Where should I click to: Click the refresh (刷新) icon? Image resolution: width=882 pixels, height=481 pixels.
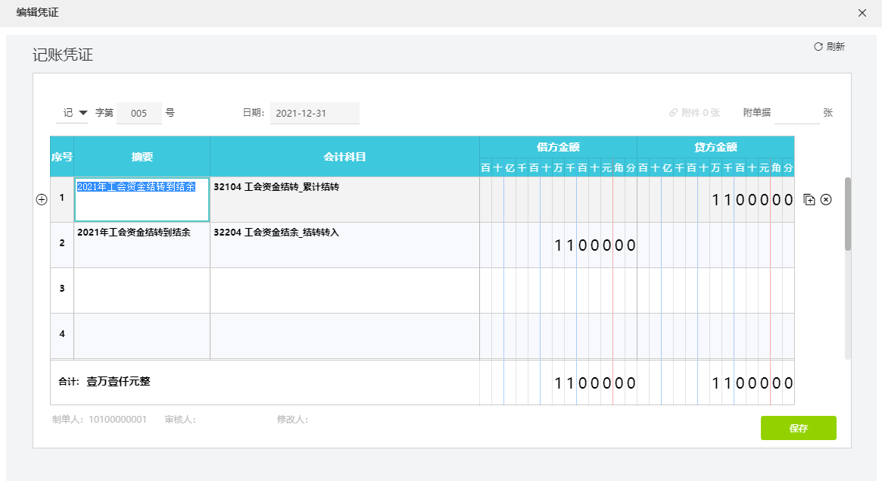(x=818, y=47)
